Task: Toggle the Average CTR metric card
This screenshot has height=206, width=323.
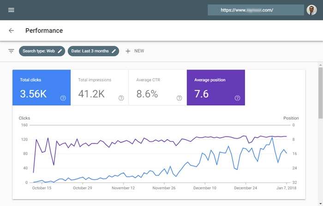Action: [158, 87]
